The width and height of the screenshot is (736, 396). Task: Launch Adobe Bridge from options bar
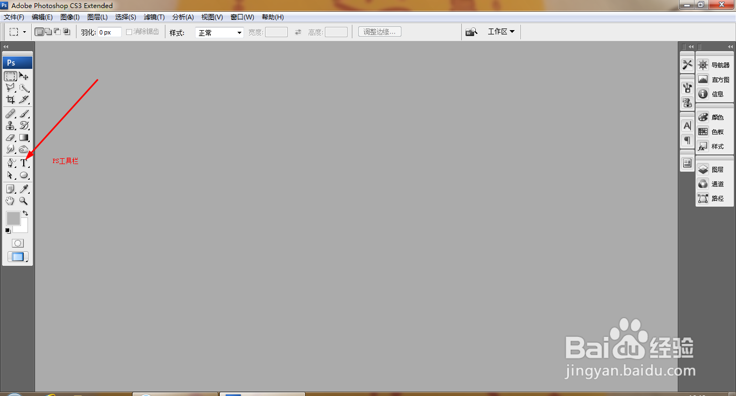point(471,32)
